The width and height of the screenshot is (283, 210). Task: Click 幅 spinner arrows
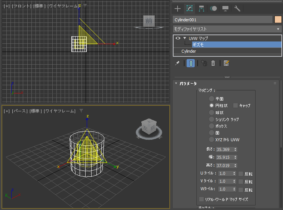(x=235, y=157)
